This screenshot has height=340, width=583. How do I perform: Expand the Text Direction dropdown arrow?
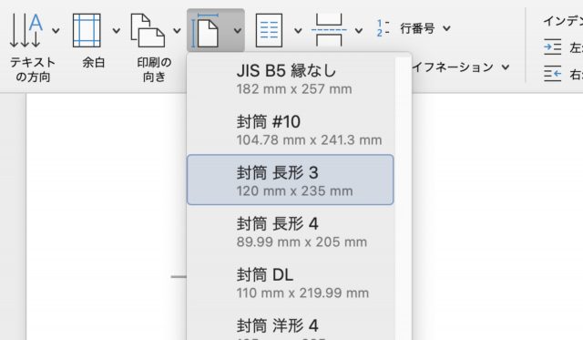click(56, 30)
